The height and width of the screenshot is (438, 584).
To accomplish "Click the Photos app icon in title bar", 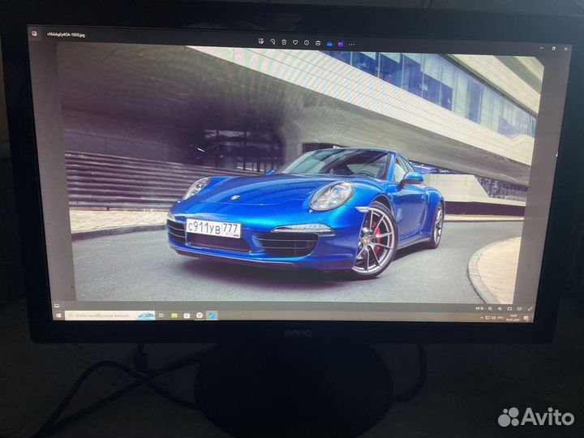I will click(34, 33).
